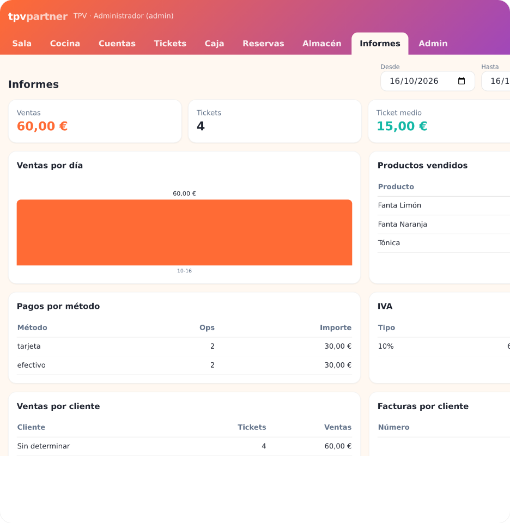Viewport: 510px width, 523px height.
Task: Click the Método column header
Action: tap(32, 327)
